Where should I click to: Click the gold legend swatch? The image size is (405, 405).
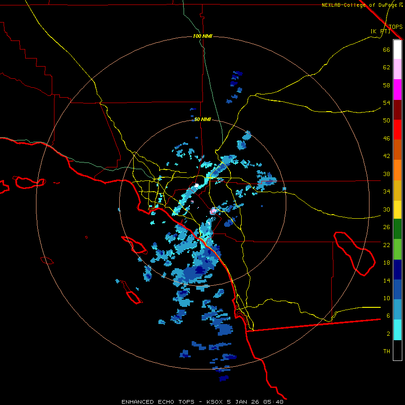tap(397, 190)
